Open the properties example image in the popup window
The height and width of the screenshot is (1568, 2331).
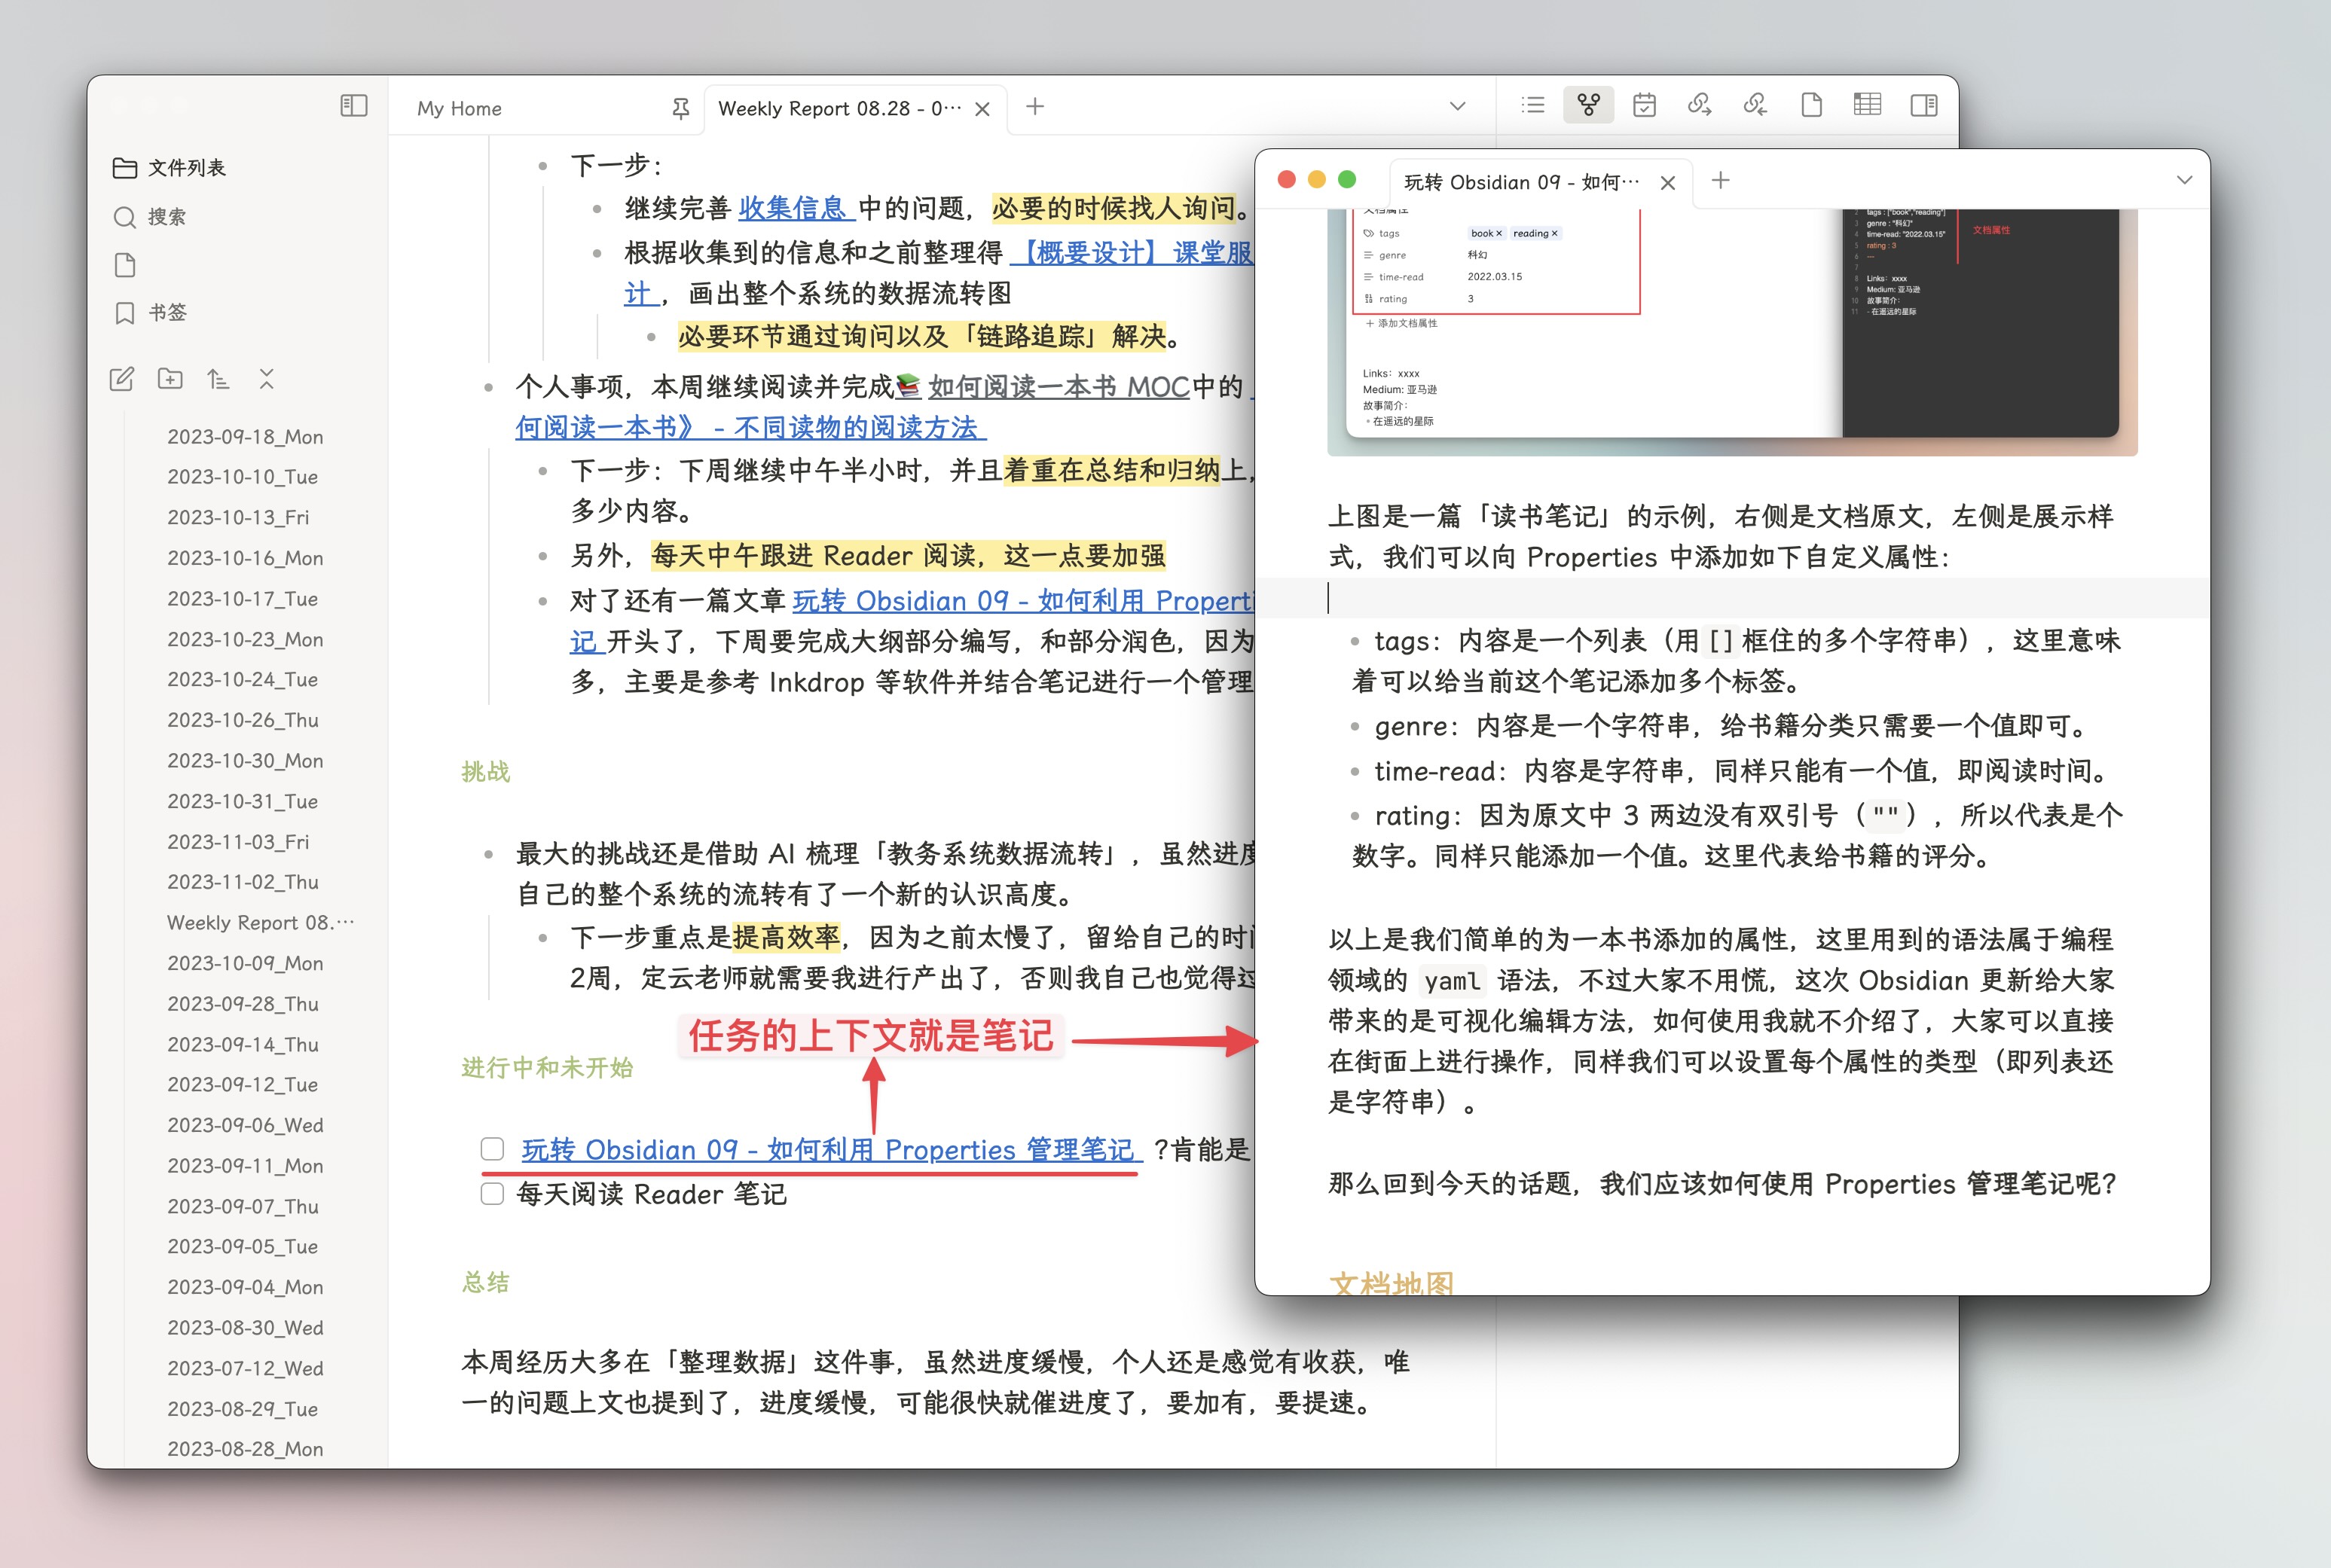(x=1732, y=332)
